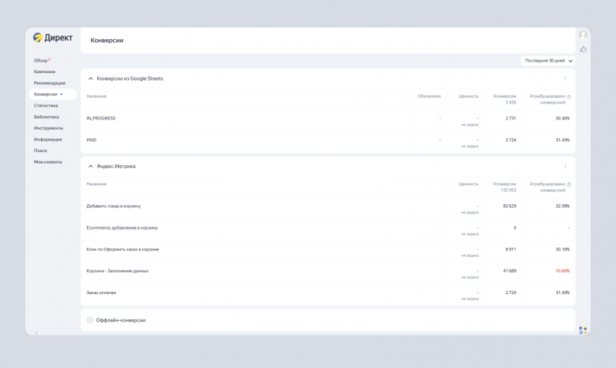The image size is (616, 368).
Task: Open Рекомендации in the sidebar
Action: pyautogui.click(x=49, y=83)
